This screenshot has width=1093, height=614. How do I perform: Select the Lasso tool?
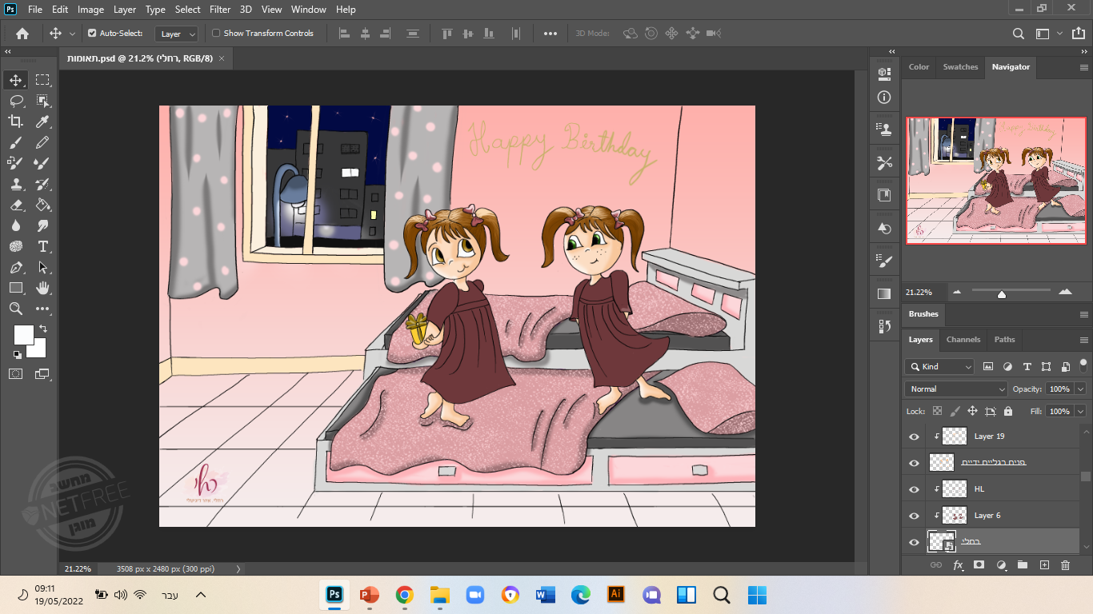pos(15,101)
